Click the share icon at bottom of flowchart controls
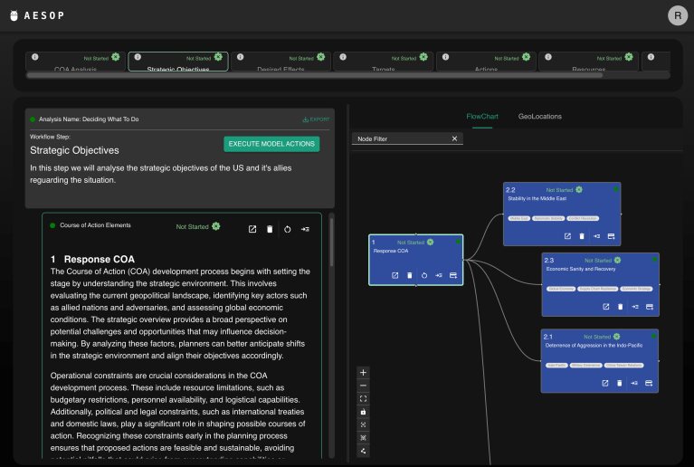The width and height of the screenshot is (694, 467). click(363, 450)
